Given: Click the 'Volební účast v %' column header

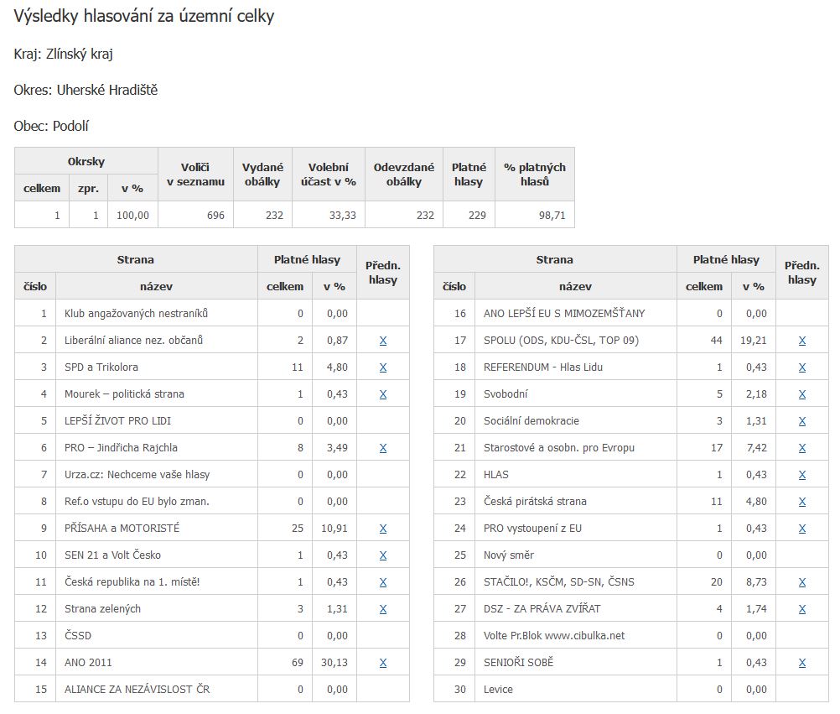Looking at the screenshot, I should pos(329,175).
